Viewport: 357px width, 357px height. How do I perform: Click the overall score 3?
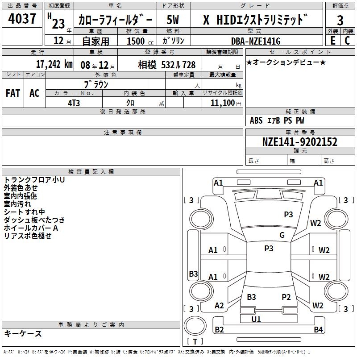(340, 21)
